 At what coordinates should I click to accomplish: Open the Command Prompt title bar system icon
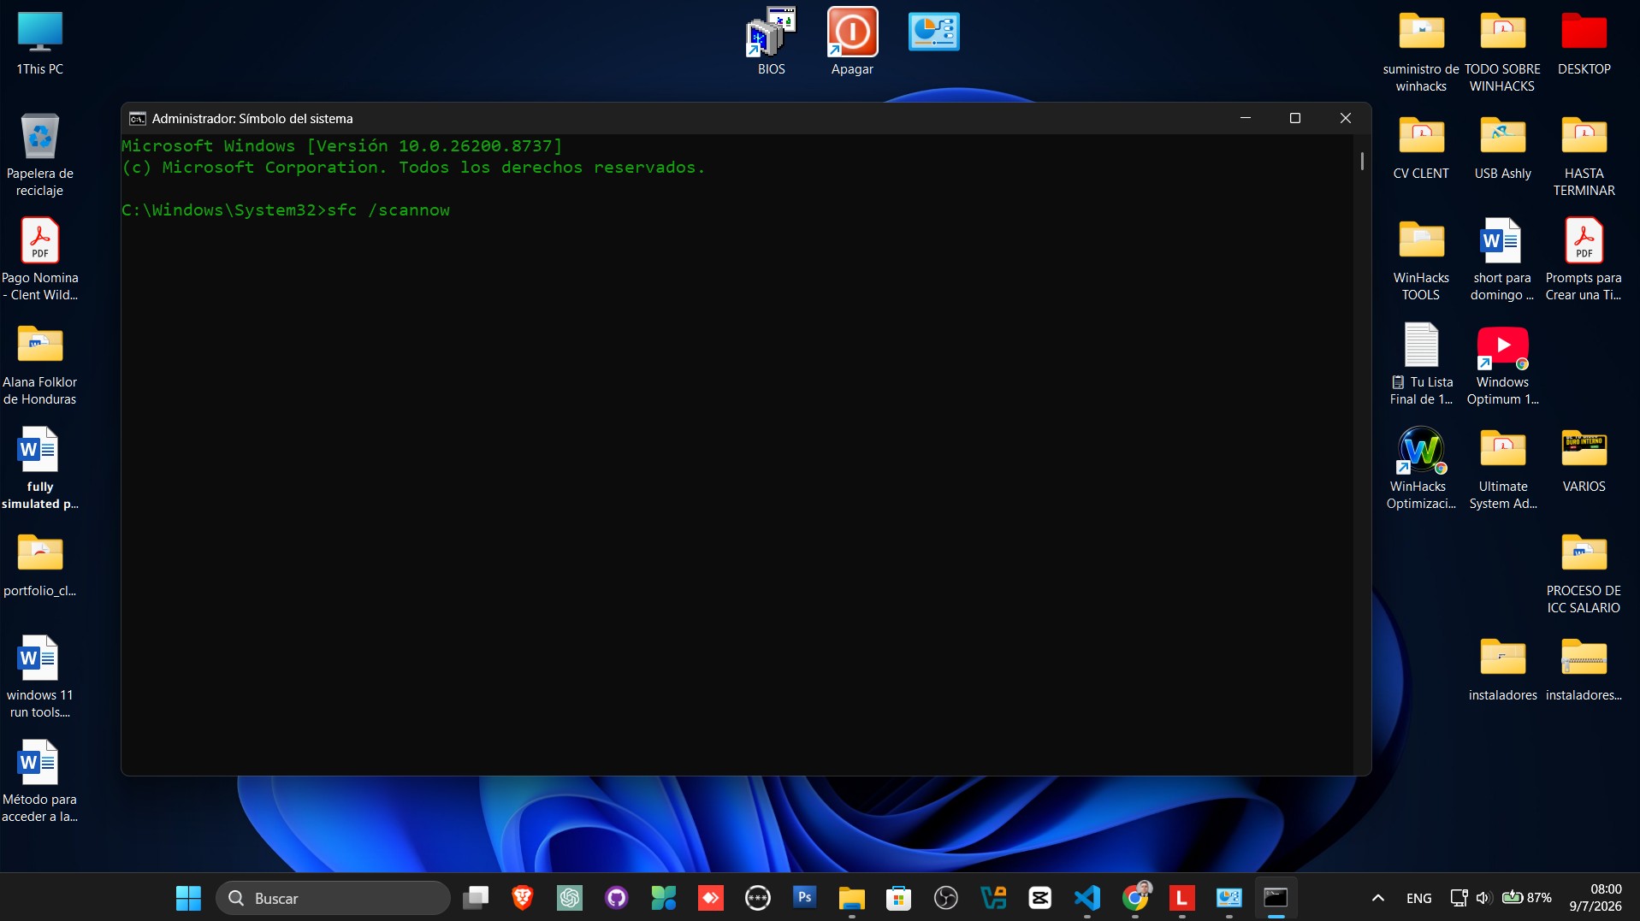coord(137,118)
